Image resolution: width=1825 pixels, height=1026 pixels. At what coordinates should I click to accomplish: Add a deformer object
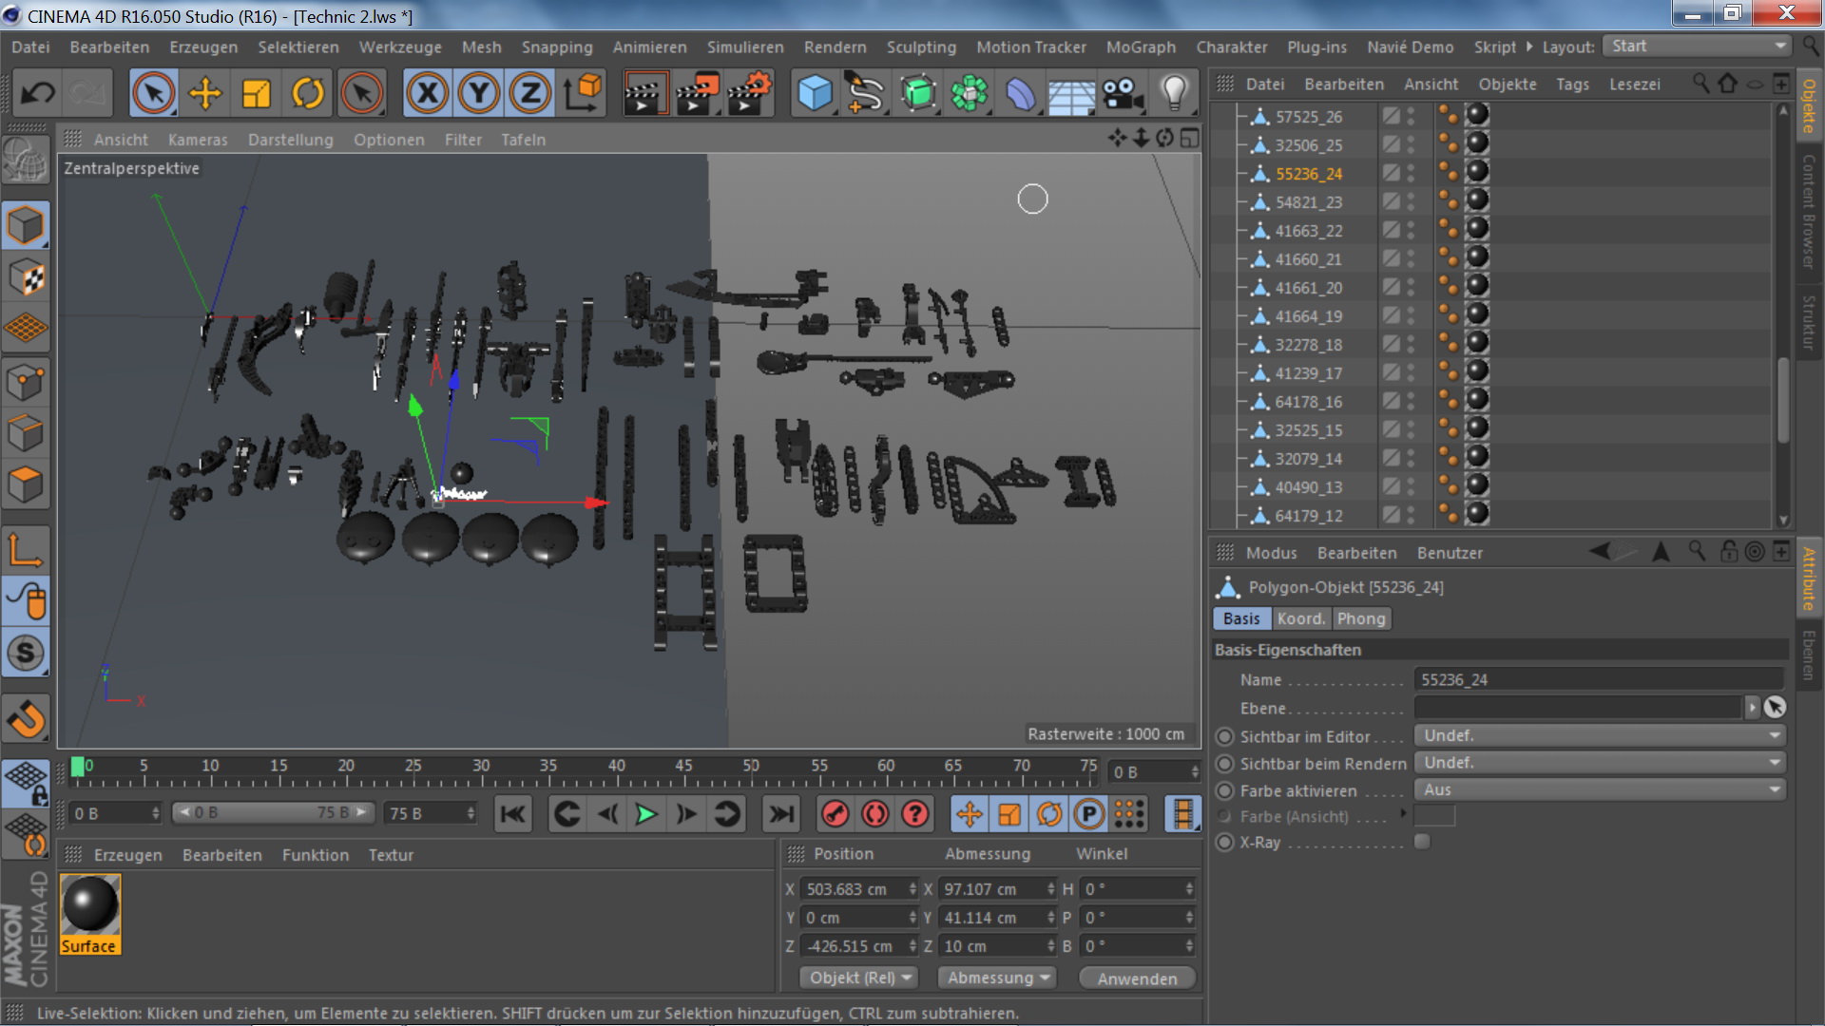(x=1020, y=93)
